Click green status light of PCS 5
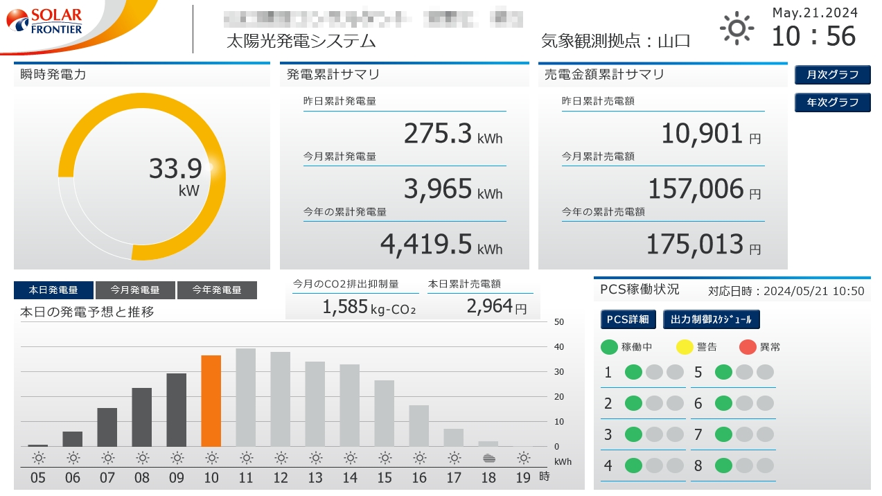Viewport: 882px width, 496px height. (x=723, y=372)
